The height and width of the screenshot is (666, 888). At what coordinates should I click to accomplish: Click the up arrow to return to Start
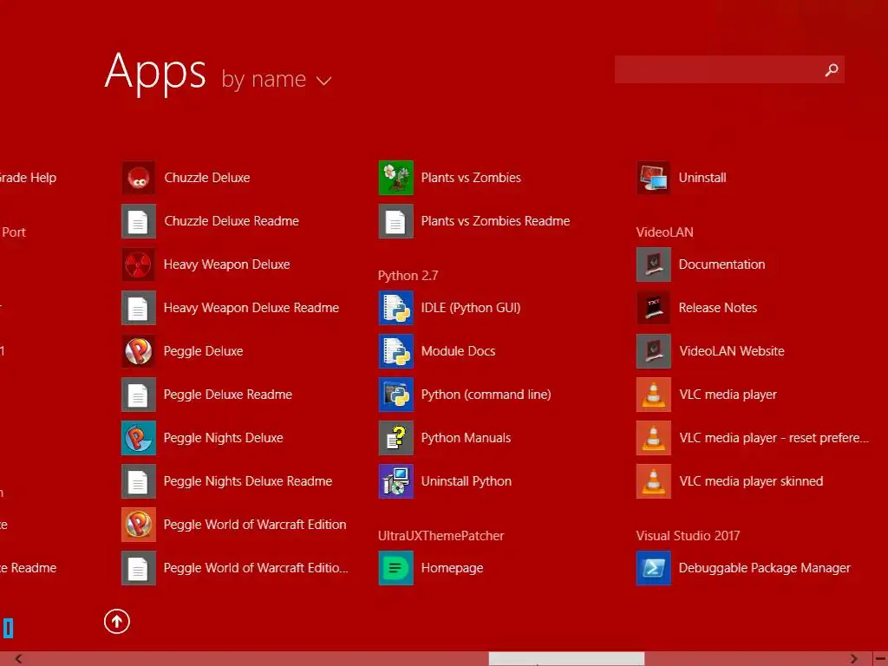[x=117, y=621]
